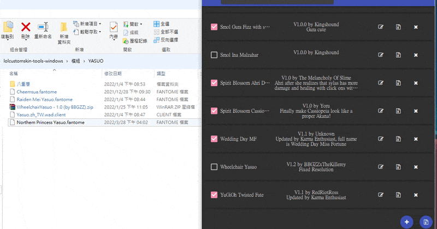Image resolution: width=437 pixels, height=229 pixels.
Task: Click the export icon for YuGiOh Twisted Fate
Action: (398, 195)
